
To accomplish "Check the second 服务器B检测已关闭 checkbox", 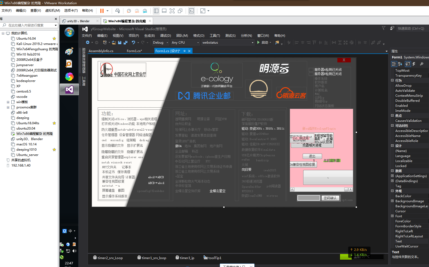I will tap(311, 74).
